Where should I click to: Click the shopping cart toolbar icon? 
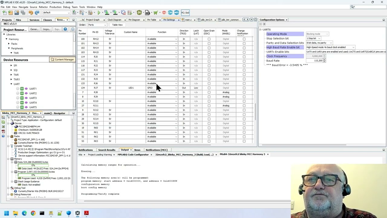[155, 13]
